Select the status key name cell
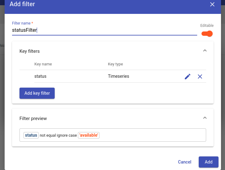The image size is (225, 170). coord(40,76)
